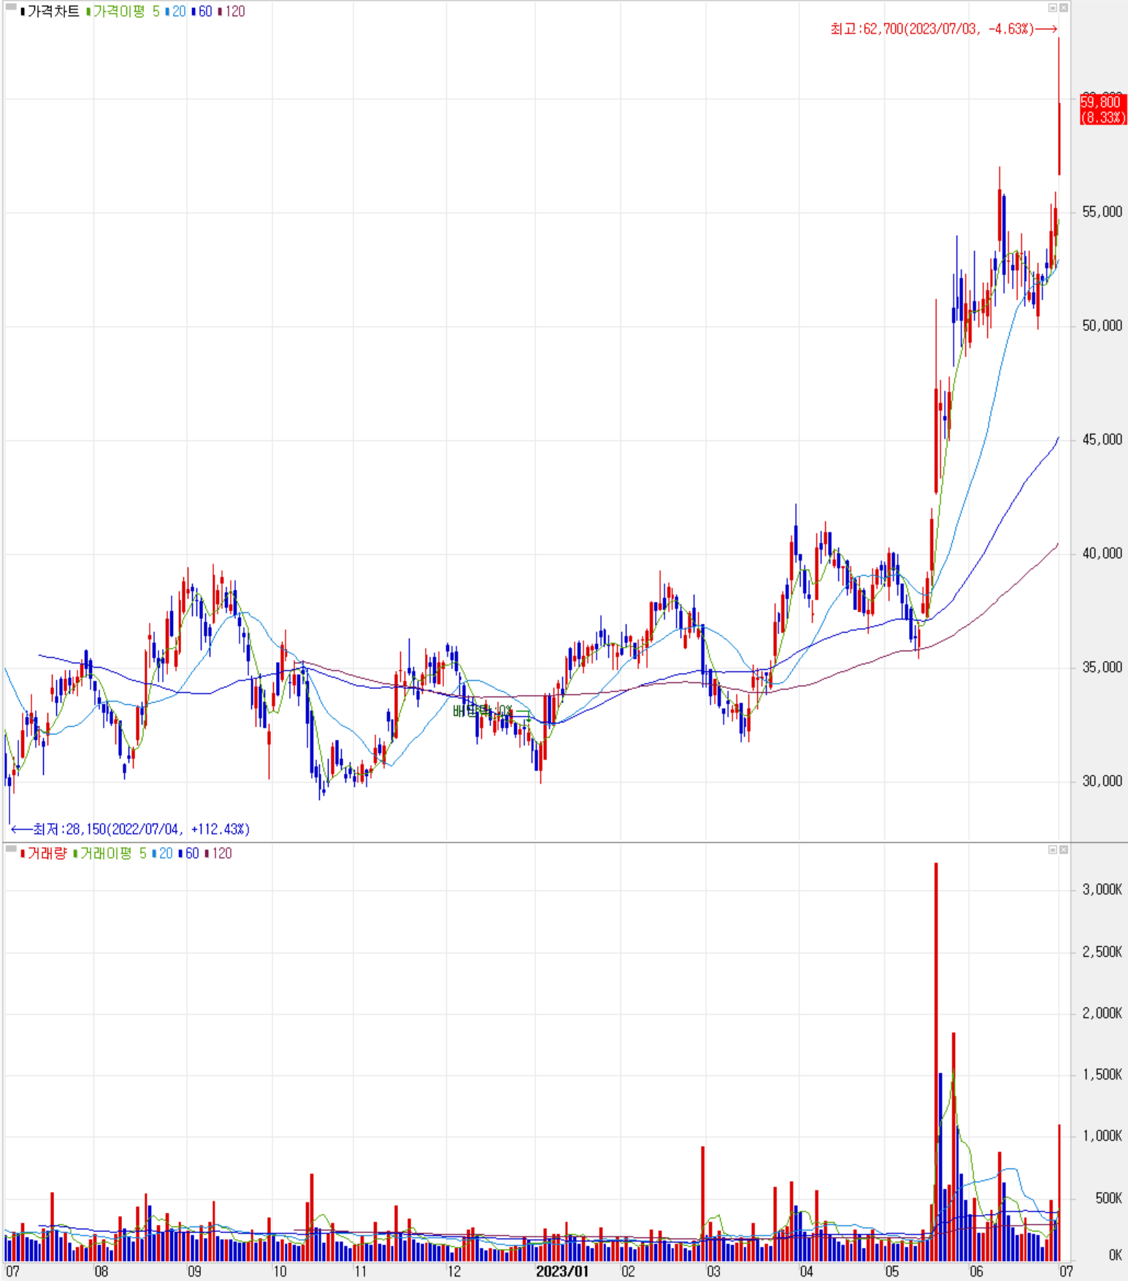Click the 50,000 price axis label

pos(1102,326)
